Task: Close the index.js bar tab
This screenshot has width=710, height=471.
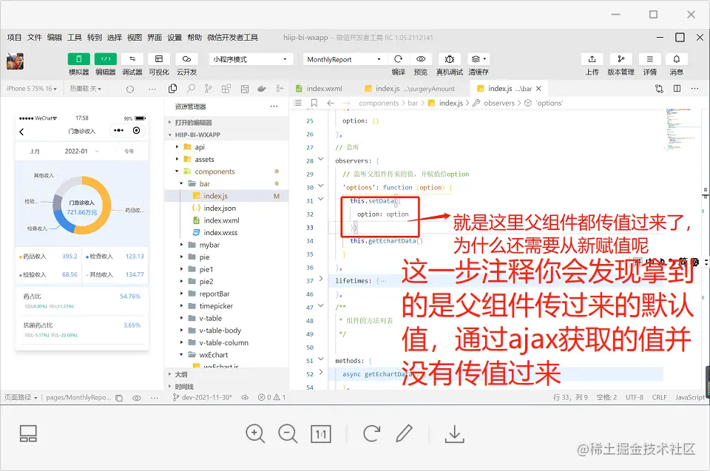Action: 538,89
